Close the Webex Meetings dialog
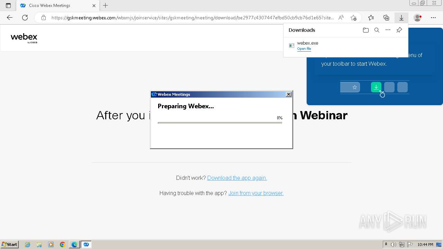This screenshot has height=249, width=443. pyautogui.click(x=289, y=94)
